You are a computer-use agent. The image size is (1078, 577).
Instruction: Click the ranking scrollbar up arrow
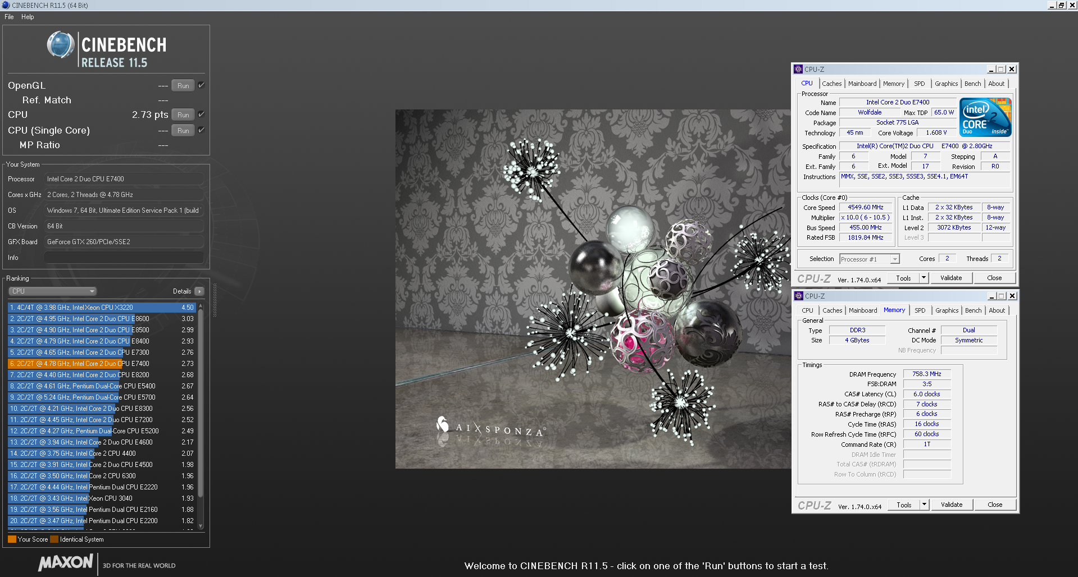click(201, 306)
